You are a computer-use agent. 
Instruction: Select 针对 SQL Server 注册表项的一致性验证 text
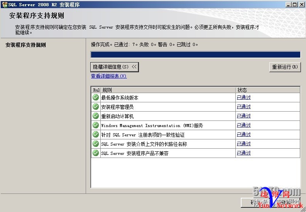[143, 135]
